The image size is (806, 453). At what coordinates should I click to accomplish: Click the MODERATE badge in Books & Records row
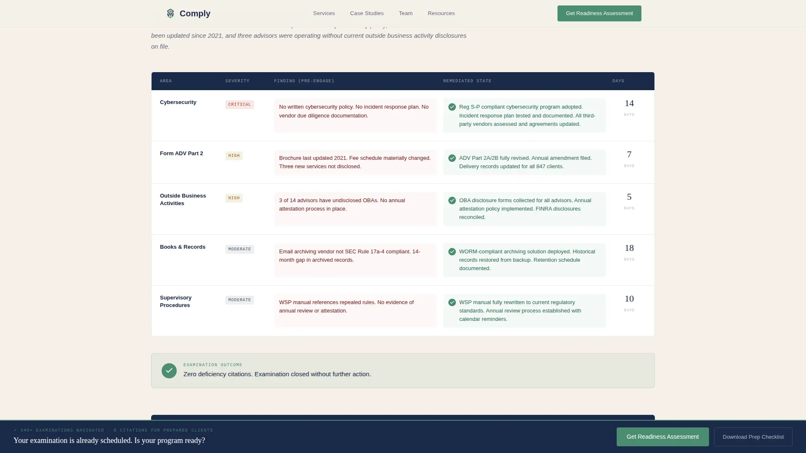pyautogui.click(x=240, y=249)
